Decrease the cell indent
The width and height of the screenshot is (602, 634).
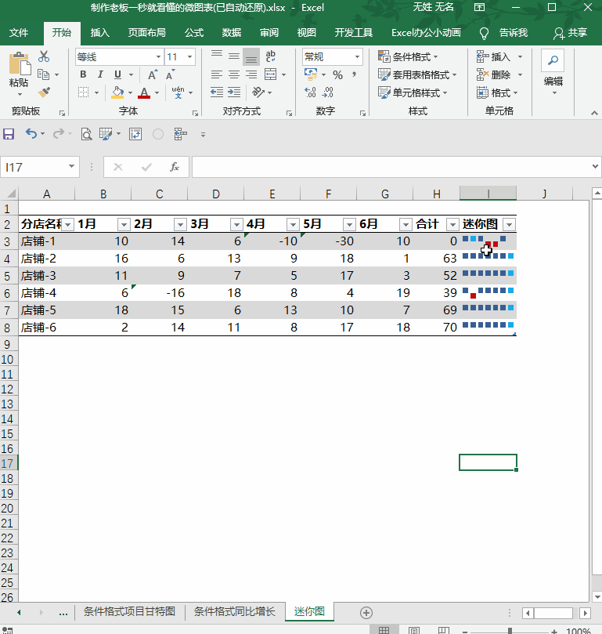[x=217, y=92]
